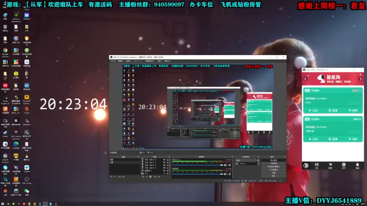
Task: Click the 续费 button on the 1号机器人 card
Action: pyautogui.click(x=353, y=110)
